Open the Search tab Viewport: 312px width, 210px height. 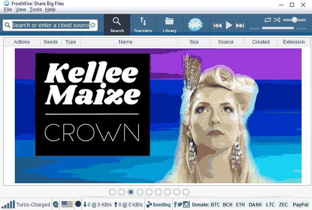[x=117, y=25]
